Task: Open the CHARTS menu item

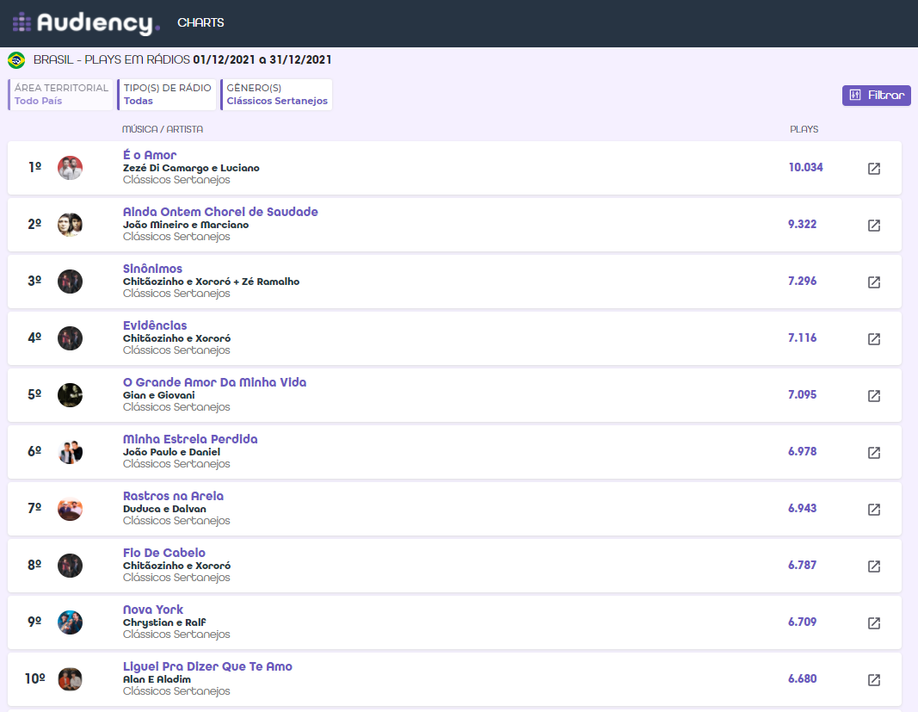Action: (x=200, y=23)
